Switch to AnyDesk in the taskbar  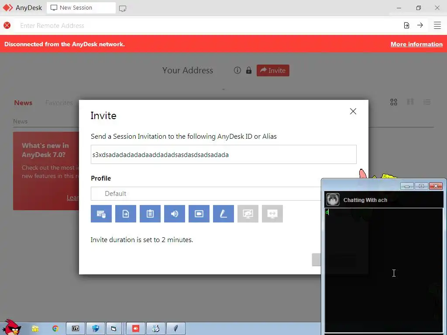(136, 328)
